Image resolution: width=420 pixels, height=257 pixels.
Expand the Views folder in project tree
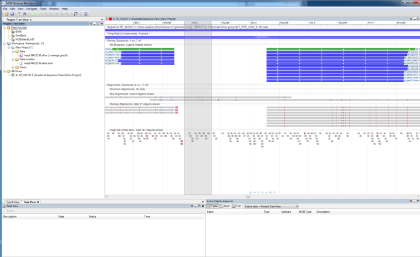pos(13,67)
